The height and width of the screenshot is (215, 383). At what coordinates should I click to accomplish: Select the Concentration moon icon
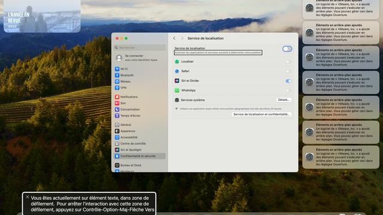click(117, 109)
